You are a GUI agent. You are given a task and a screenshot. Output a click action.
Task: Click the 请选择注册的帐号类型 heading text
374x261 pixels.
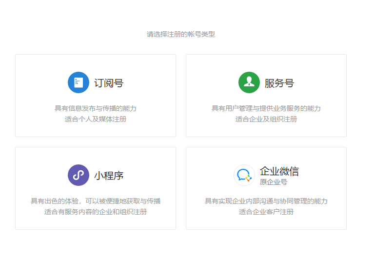[x=181, y=34]
